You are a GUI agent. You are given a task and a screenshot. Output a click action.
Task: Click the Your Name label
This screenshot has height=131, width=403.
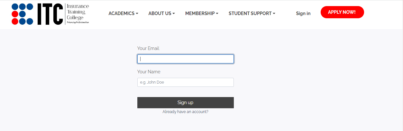point(149,72)
